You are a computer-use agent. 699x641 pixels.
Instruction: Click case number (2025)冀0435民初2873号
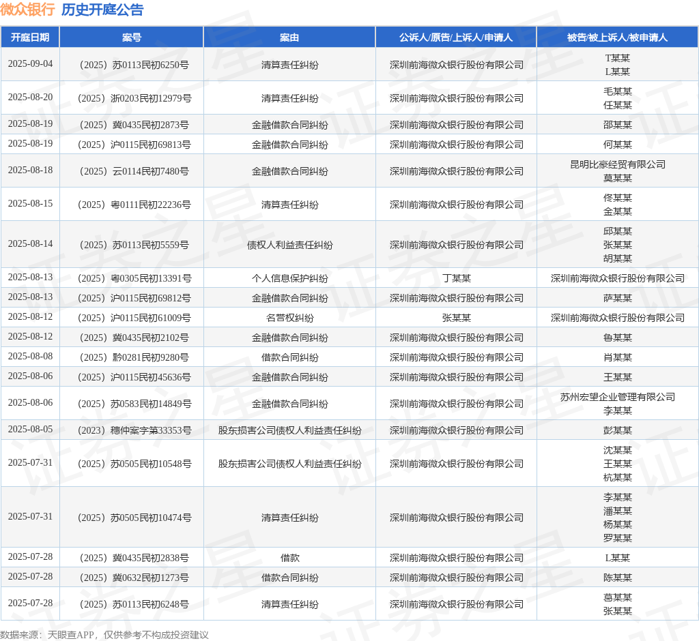click(x=134, y=125)
